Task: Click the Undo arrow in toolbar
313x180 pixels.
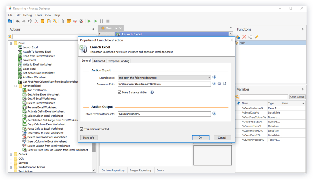Action: click(18, 21)
